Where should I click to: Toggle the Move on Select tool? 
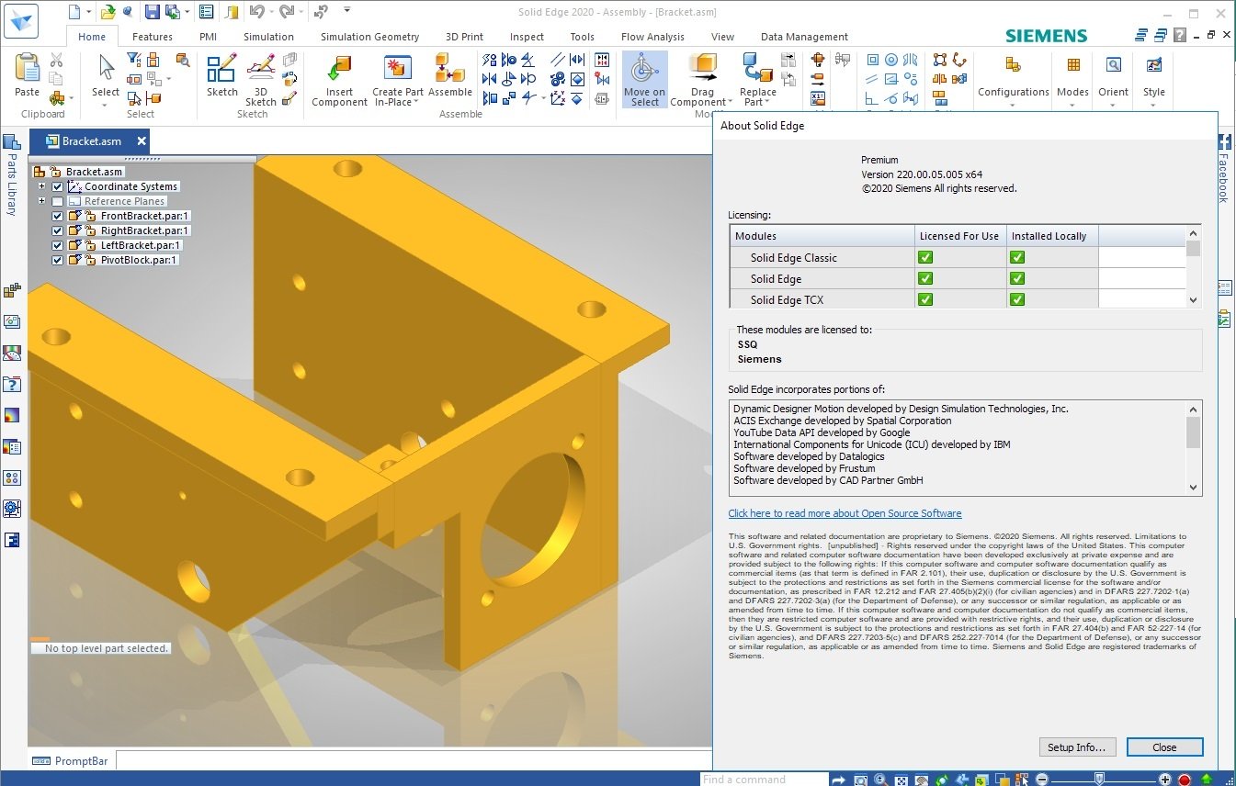coord(644,79)
